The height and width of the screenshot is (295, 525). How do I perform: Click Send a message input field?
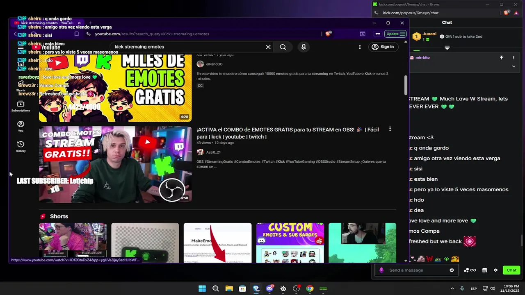[x=416, y=270]
